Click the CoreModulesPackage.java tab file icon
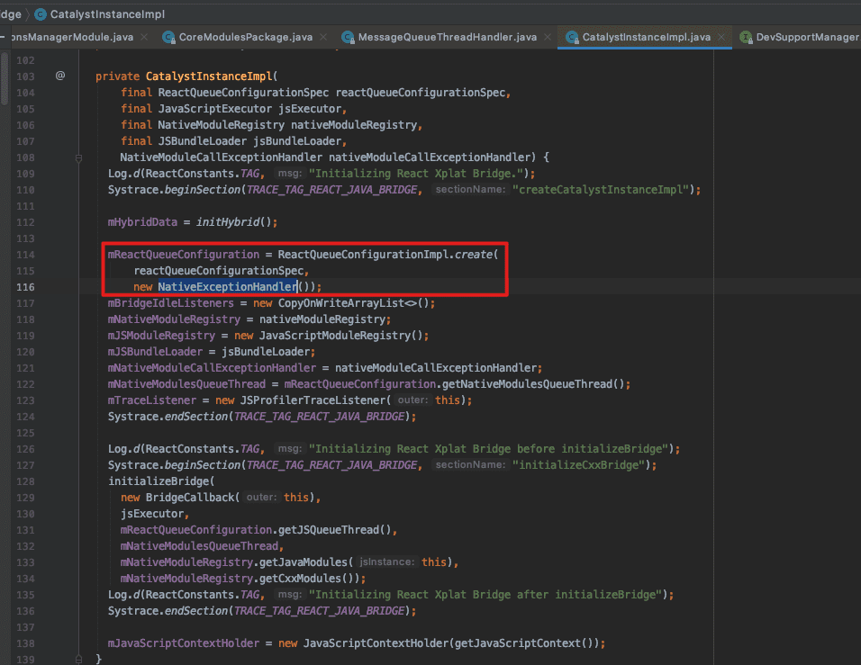This screenshot has width=861, height=665. pyautogui.click(x=169, y=37)
